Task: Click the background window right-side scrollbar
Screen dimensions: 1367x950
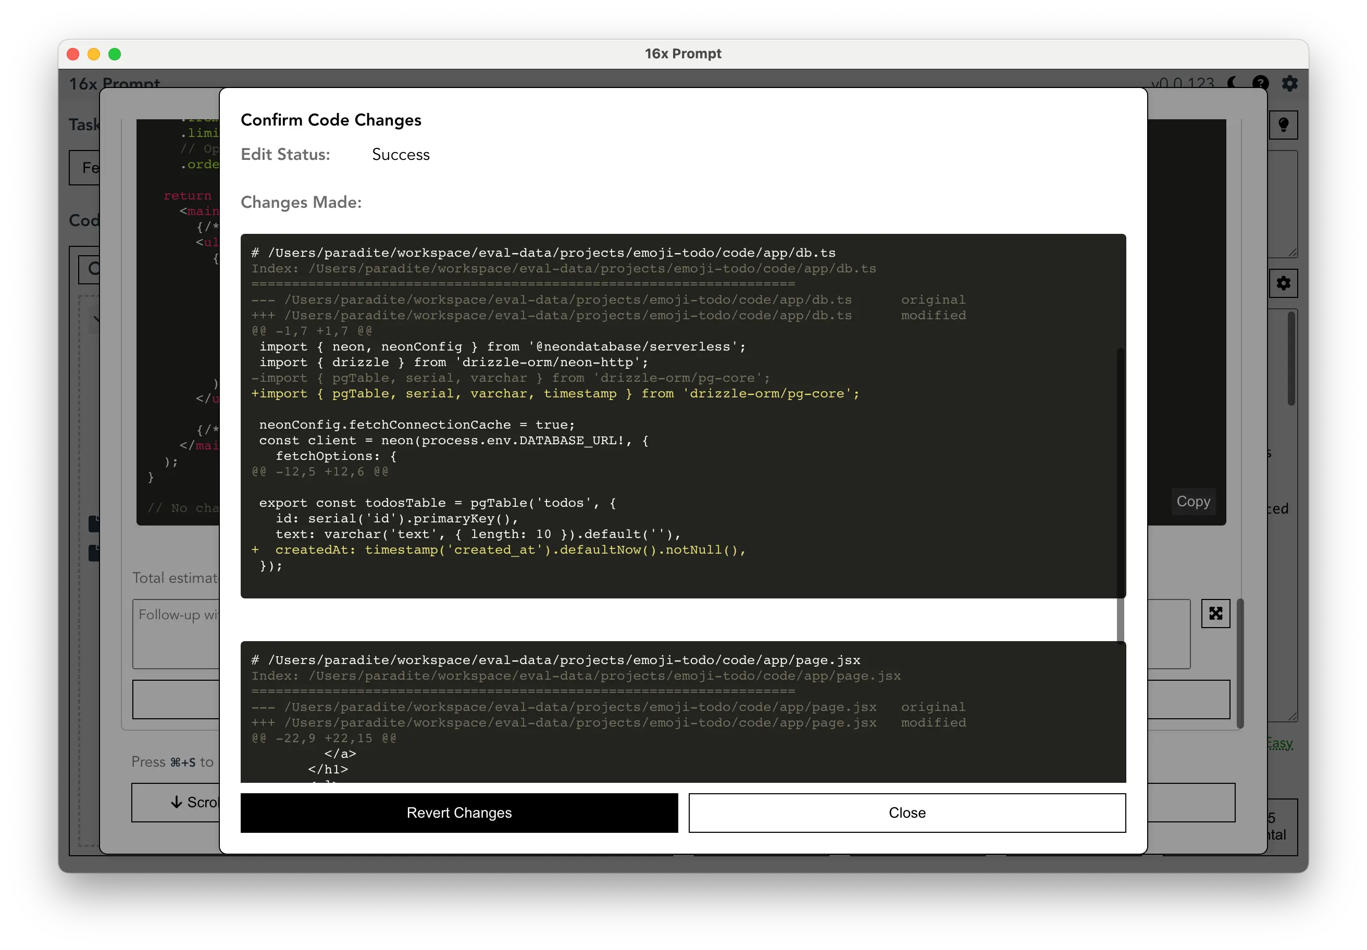Action: [x=1291, y=359]
